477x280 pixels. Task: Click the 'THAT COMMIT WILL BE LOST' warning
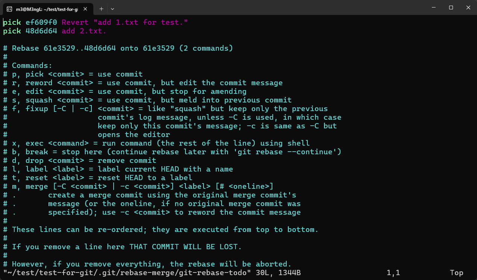pyautogui.click(x=185, y=247)
